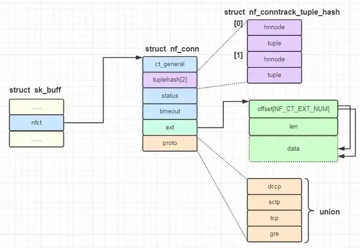Select the sctp union member box
Screen dimensions: 360x248
tap(274, 202)
